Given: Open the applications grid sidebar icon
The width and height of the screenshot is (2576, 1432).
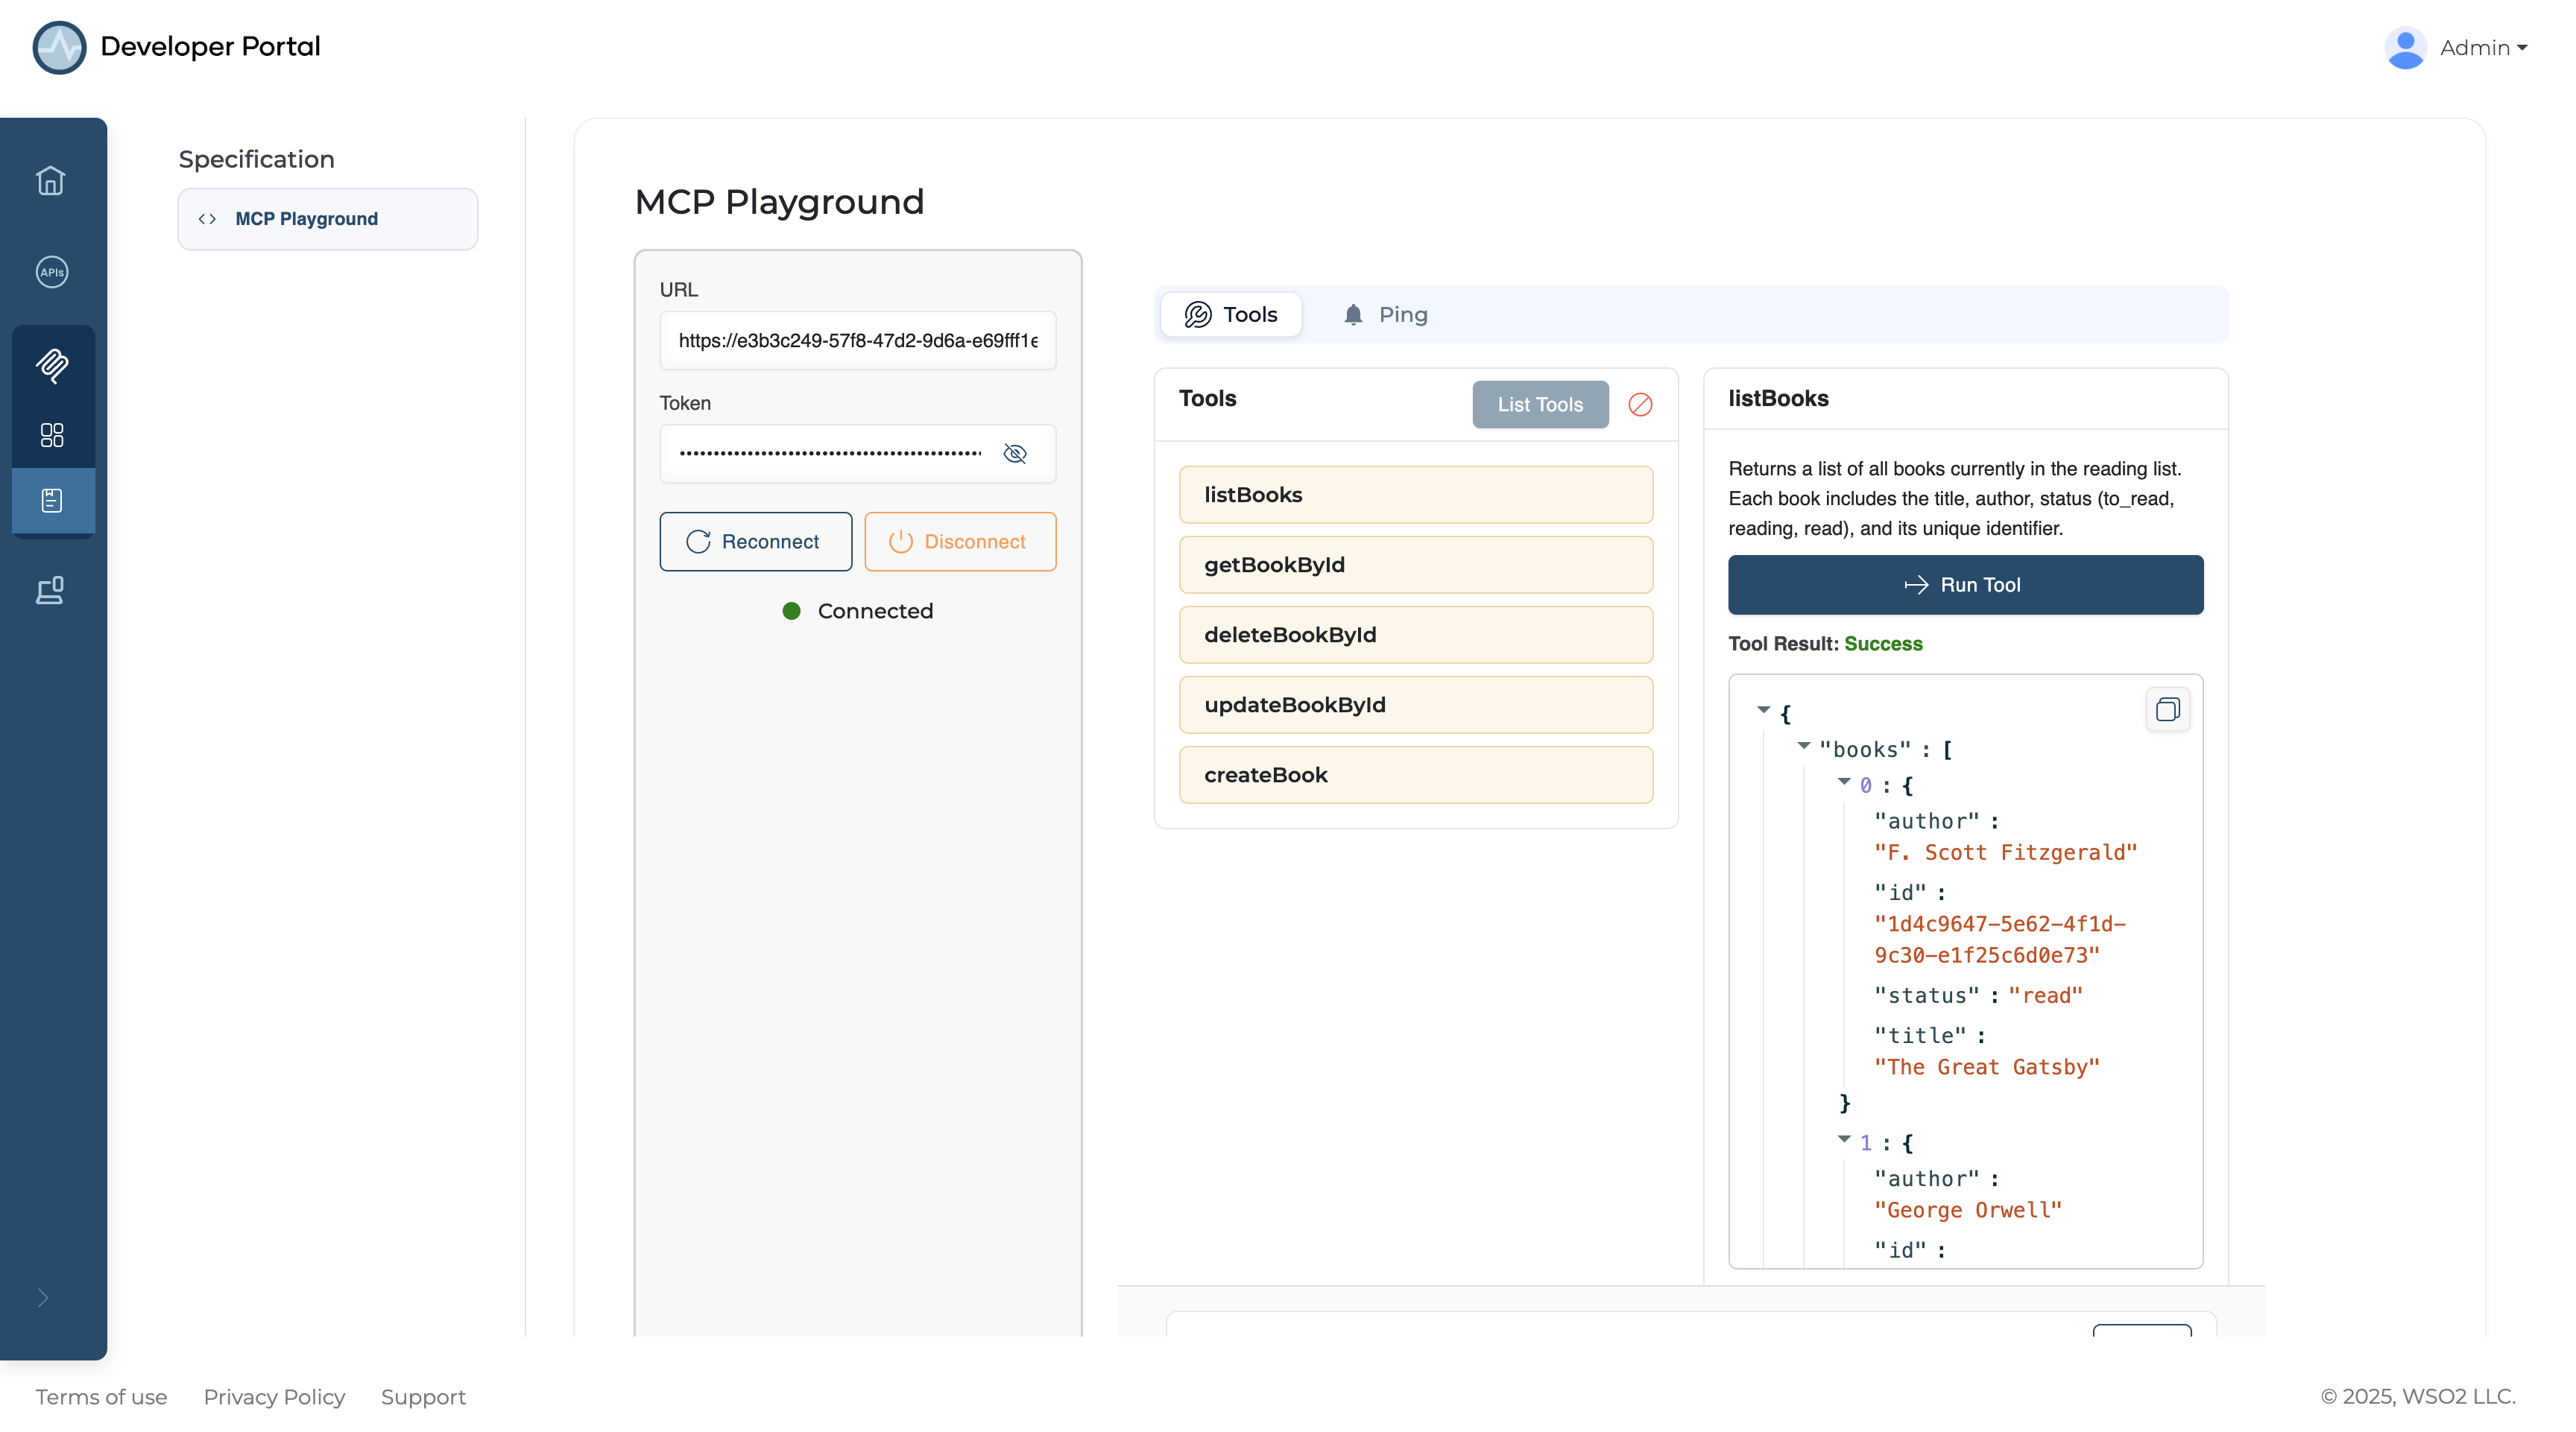Looking at the screenshot, I should [x=52, y=434].
